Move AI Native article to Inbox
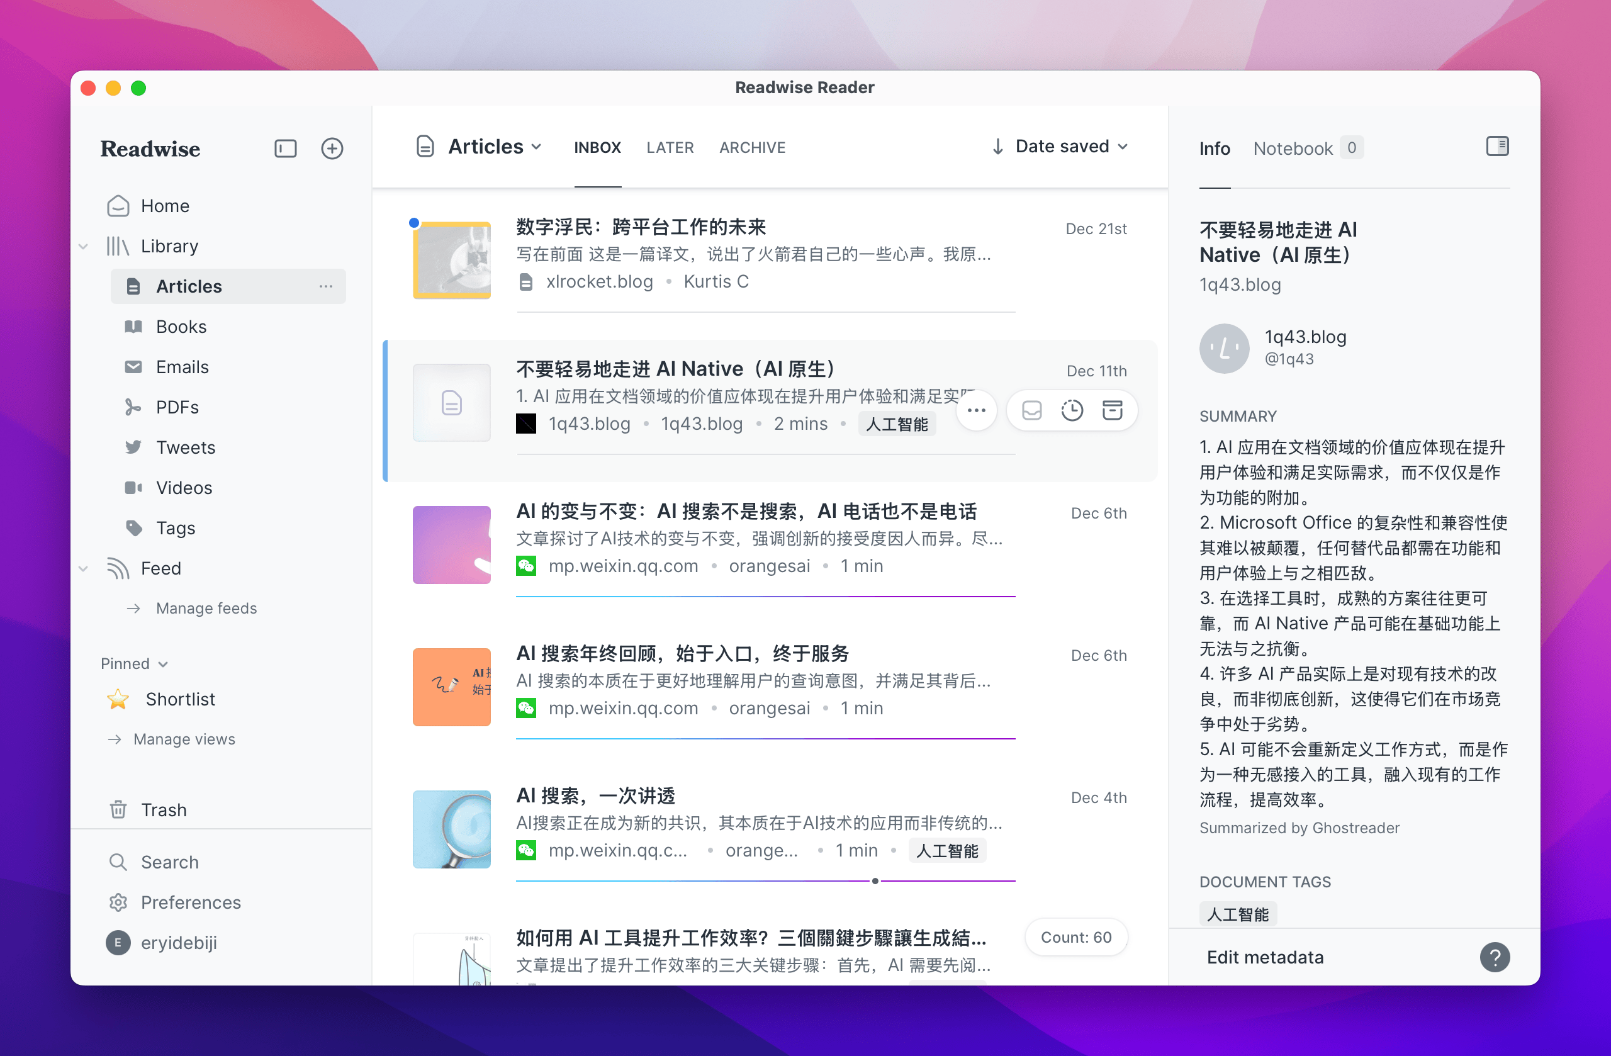The height and width of the screenshot is (1056, 1611). (1031, 410)
